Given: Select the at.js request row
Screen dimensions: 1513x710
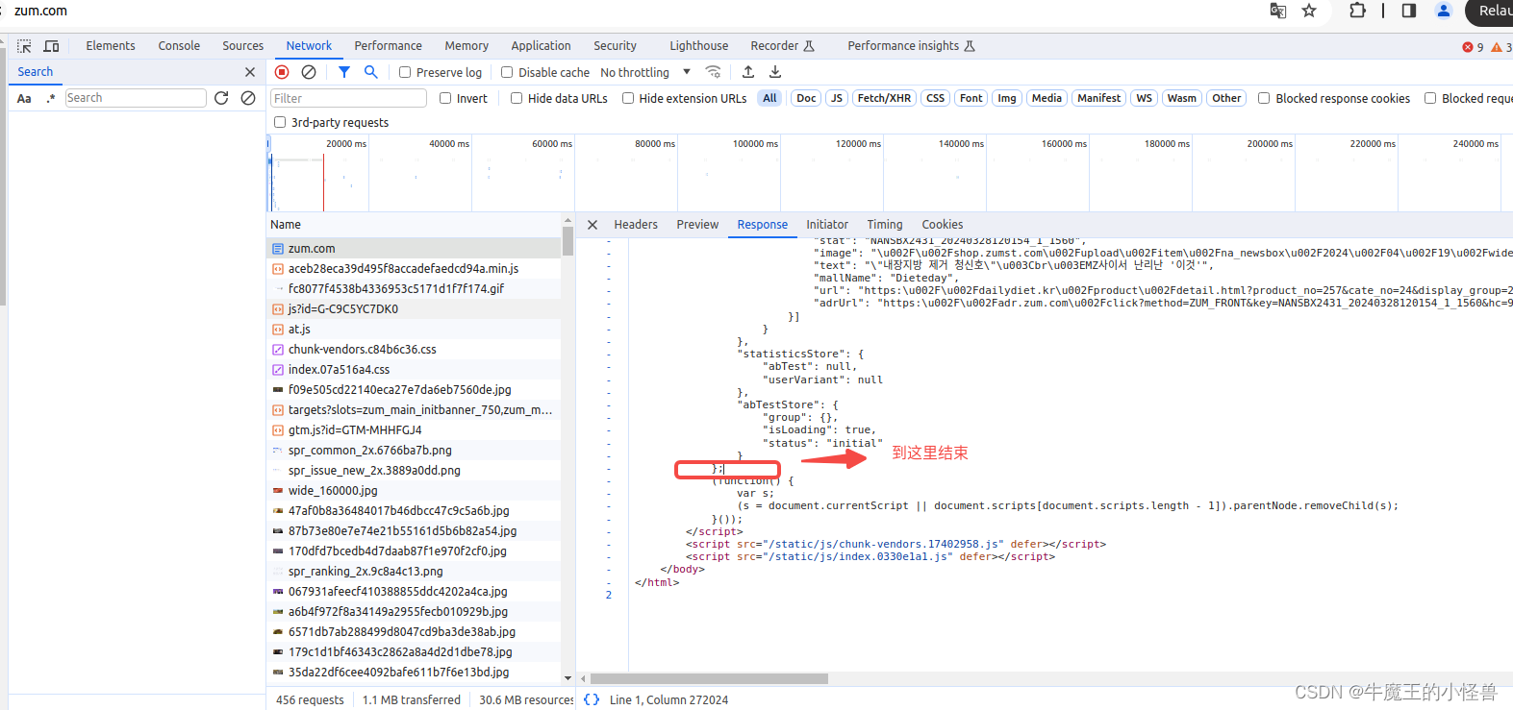Looking at the screenshot, I should pos(414,329).
